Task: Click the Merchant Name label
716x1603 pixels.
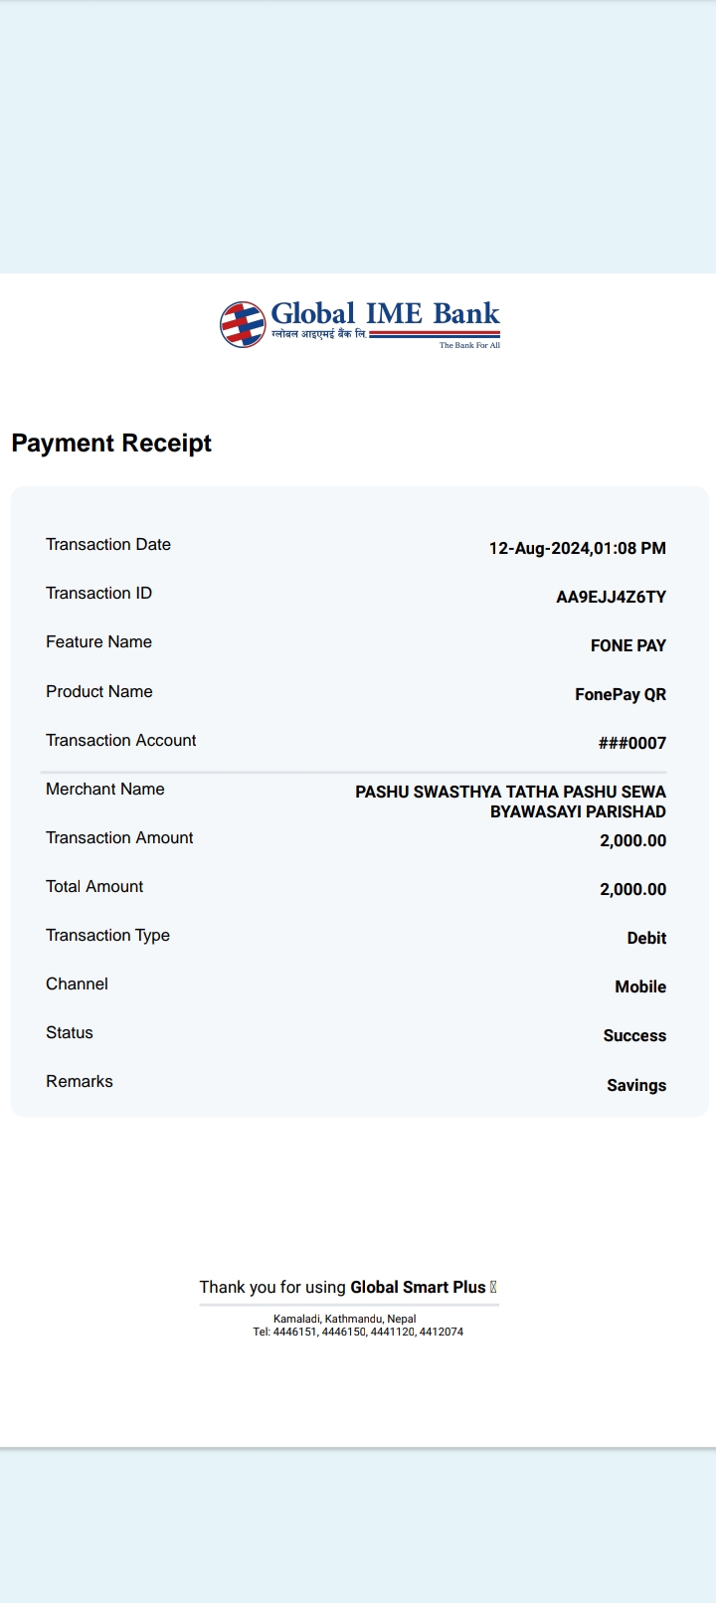Action: 105,789
